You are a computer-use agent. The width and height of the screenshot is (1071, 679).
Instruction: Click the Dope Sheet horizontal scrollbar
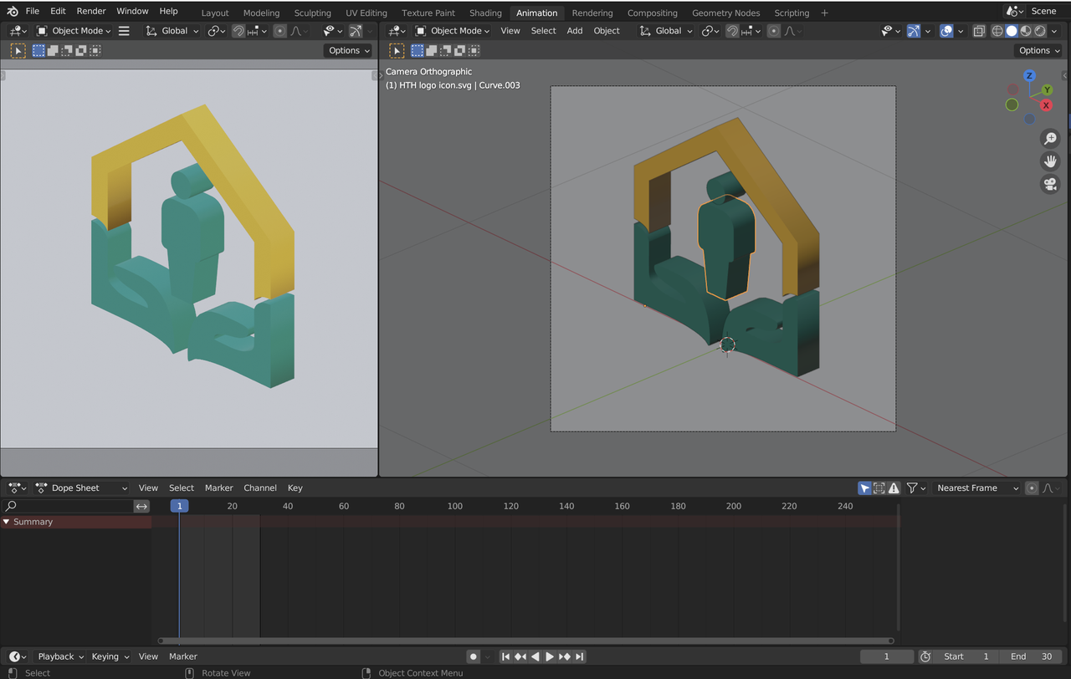point(525,641)
